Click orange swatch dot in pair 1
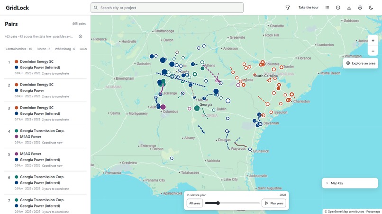 pos(16,61)
